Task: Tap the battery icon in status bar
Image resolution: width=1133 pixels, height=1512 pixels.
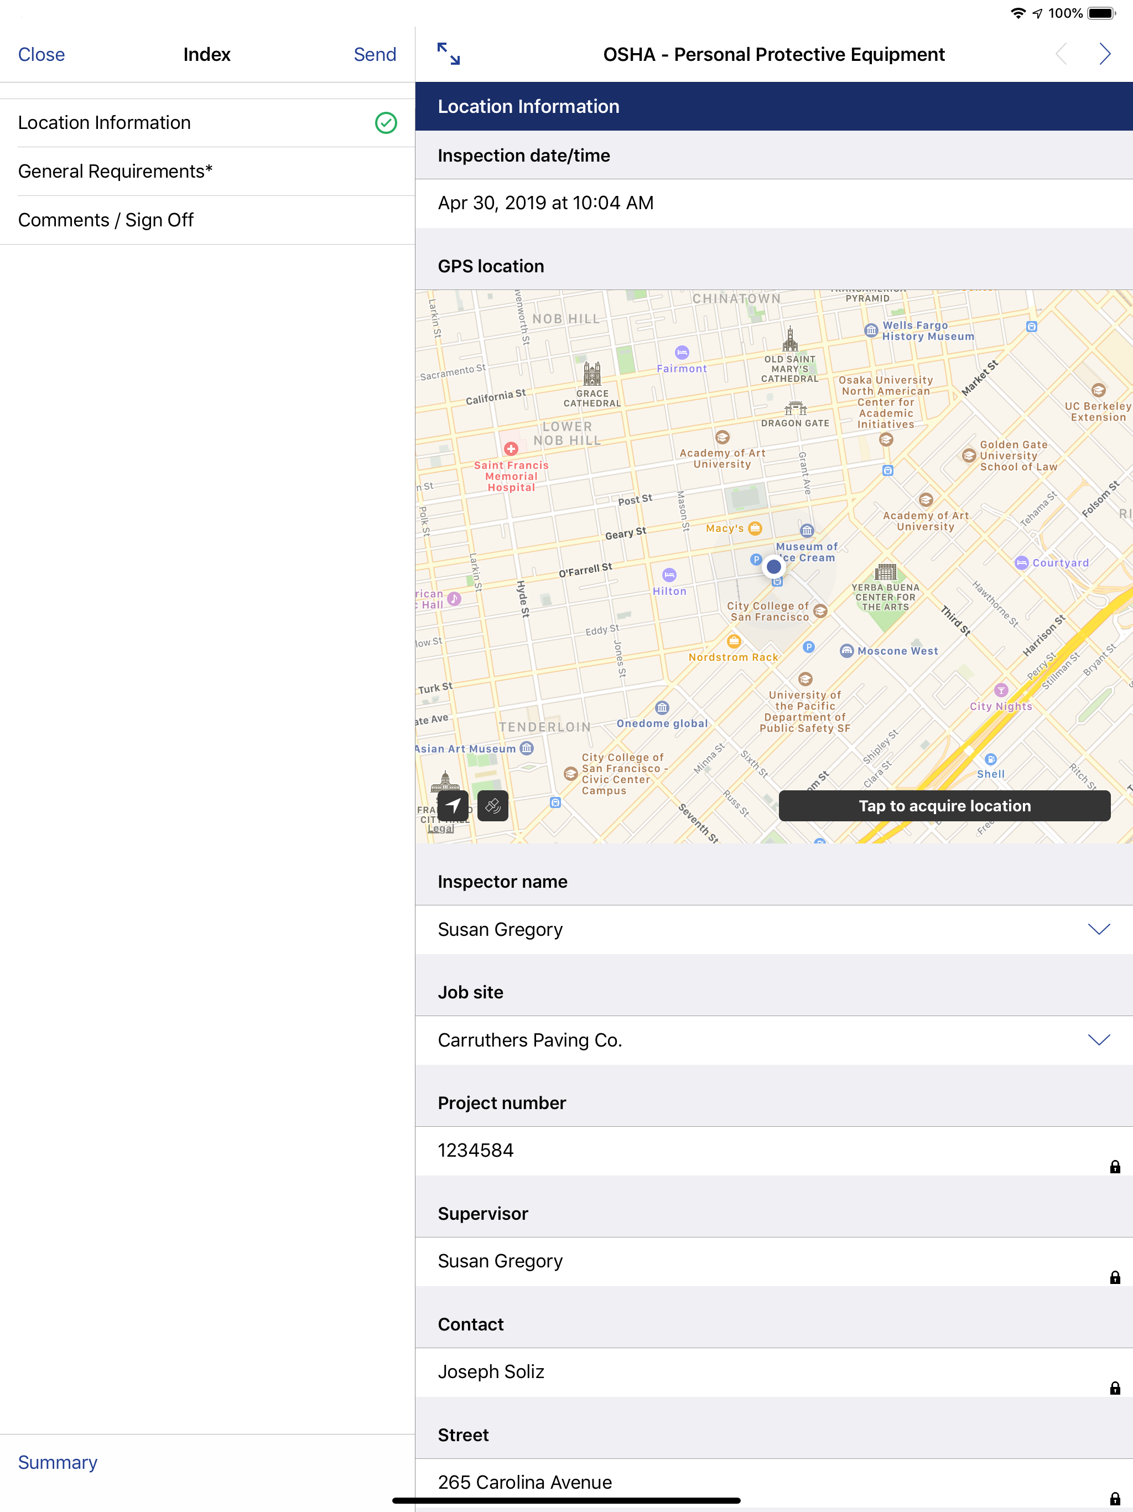Action: coord(1101,13)
